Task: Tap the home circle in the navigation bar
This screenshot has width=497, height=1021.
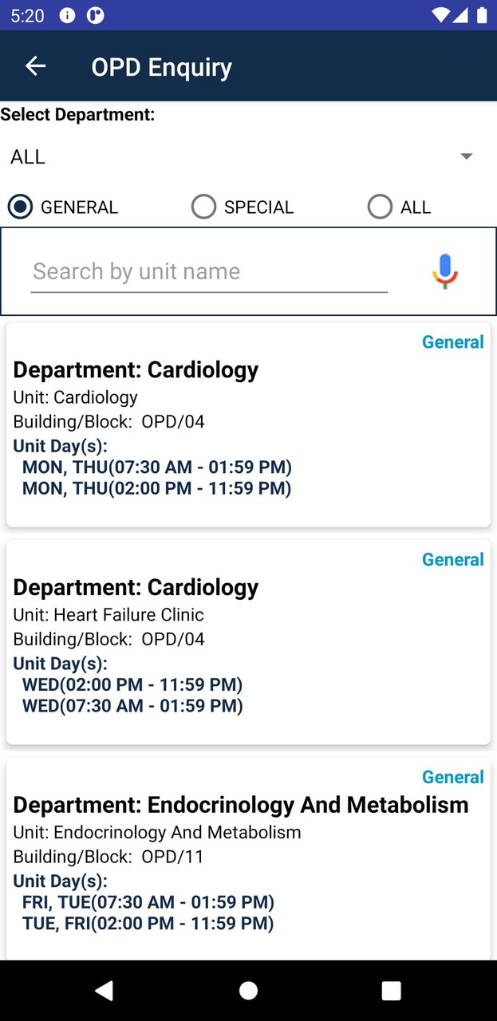Action: pyautogui.click(x=248, y=990)
